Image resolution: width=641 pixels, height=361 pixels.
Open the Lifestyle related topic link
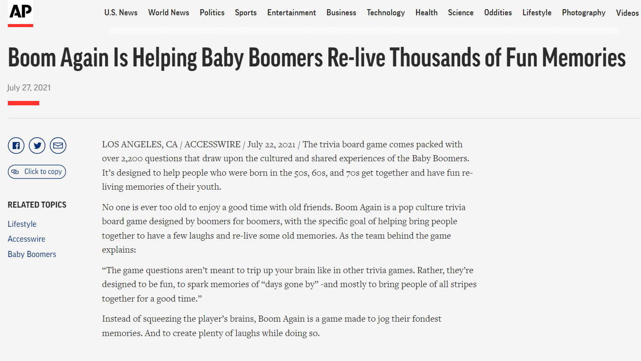pyautogui.click(x=22, y=224)
